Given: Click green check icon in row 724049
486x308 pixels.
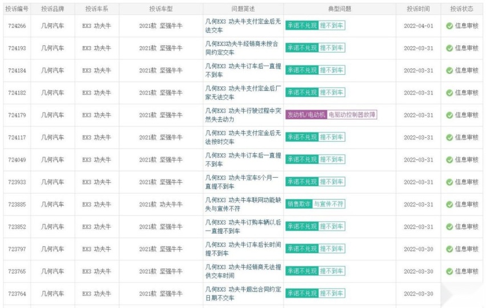Looking at the screenshot, I should [x=449, y=160].
